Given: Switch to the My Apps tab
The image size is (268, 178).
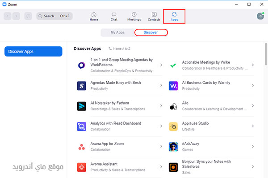Looking at the screenshot, I should [117, 32].
